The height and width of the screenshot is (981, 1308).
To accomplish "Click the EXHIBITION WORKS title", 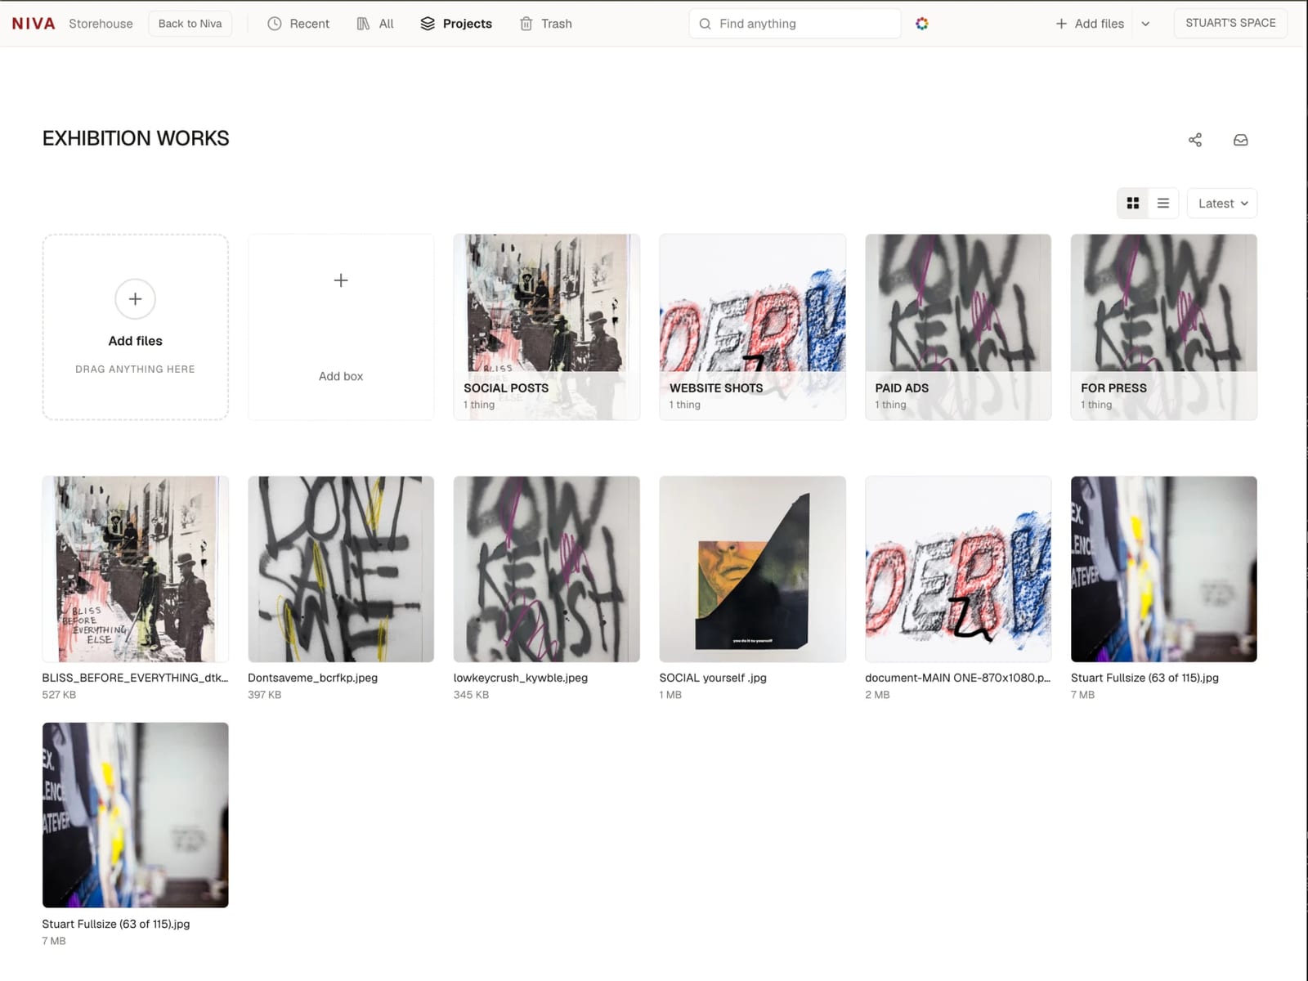I will point(136,138).
